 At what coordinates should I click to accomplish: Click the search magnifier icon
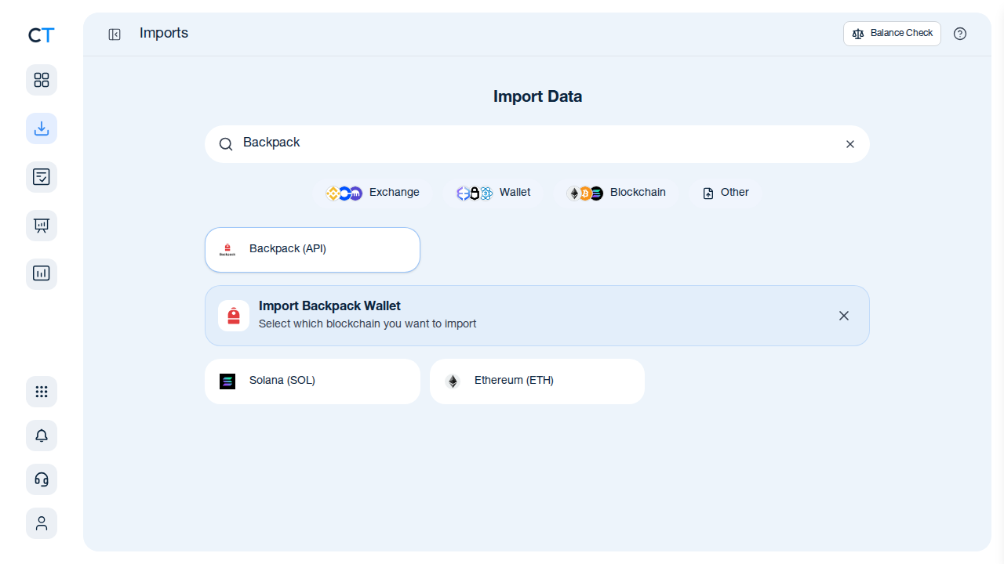pos(226,144)
